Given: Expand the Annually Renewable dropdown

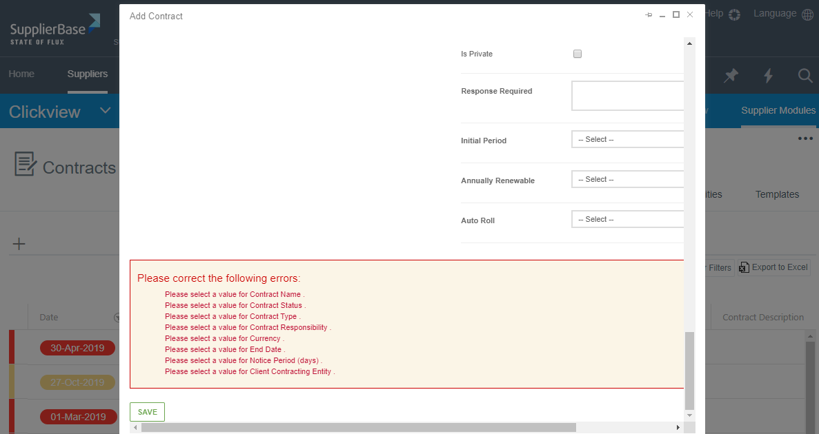Looking at the screenshot, I should (627, 179).
